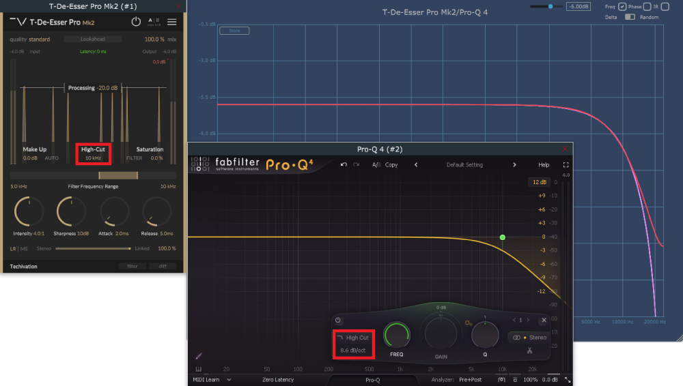Viewport: 683px width, 386px height.
Task: Enter Pro-Q full screen mode
Action: click(x=566, y=165)
